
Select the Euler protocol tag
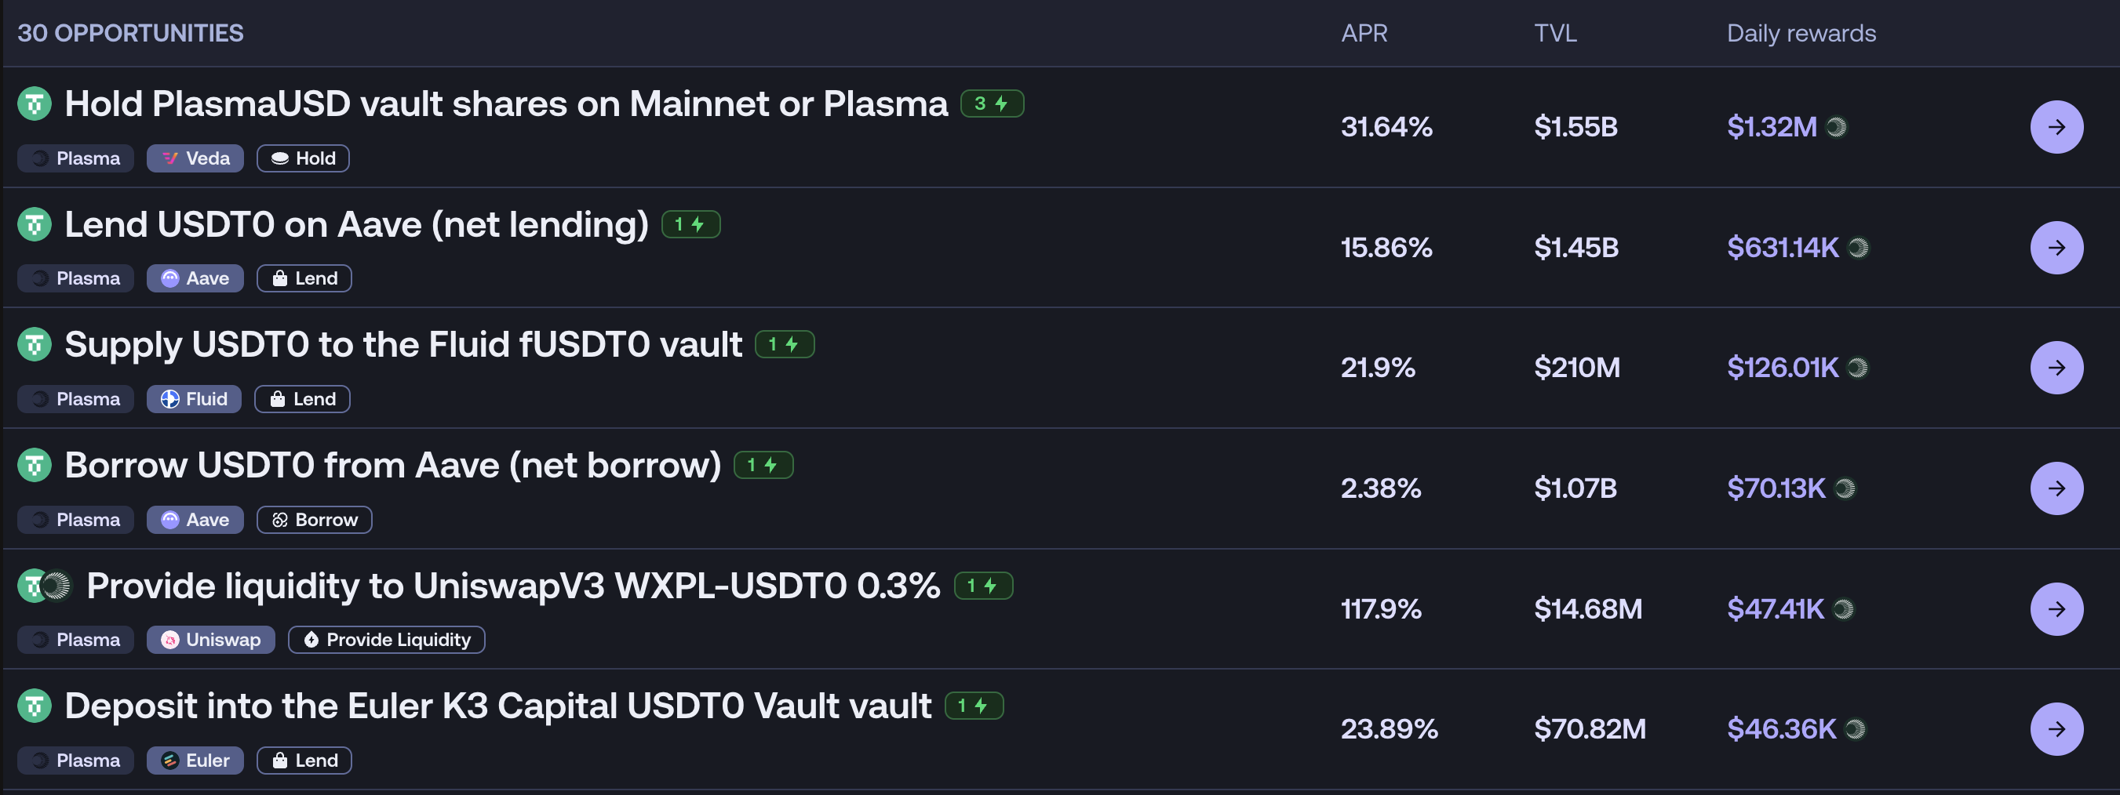point(195,761)
